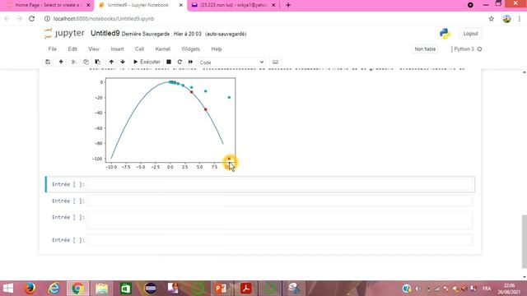Image resolution: width=527 pixels, height=296 pixels.
Task: Click the fourth empty Entrée input cell
Action: click(x=280, y=240)
